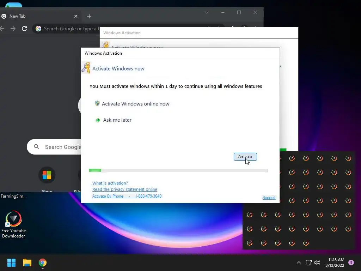Open the Chrome tab search chevron
The width and height of the screenshot is (361, 271).
click(x=207, y=12)
